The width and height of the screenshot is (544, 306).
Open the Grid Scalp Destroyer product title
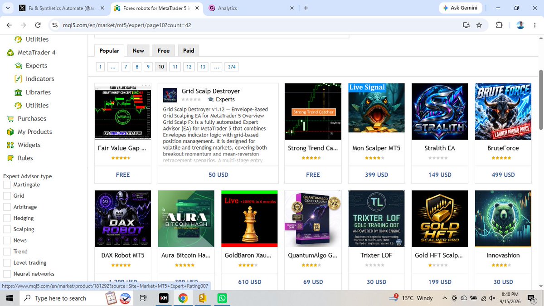[x=211, y=91]
